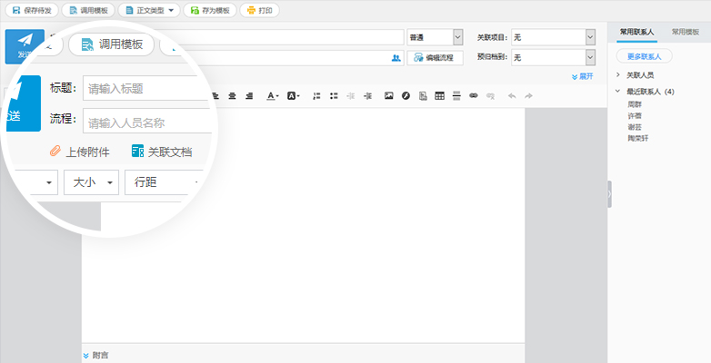The image size is (711, 363).
Task: Expand the 关联人员 tree node
Action: pos(618,74)
